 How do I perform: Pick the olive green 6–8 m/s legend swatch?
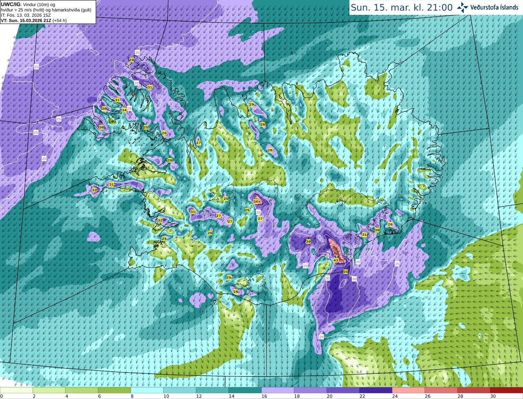114,390
